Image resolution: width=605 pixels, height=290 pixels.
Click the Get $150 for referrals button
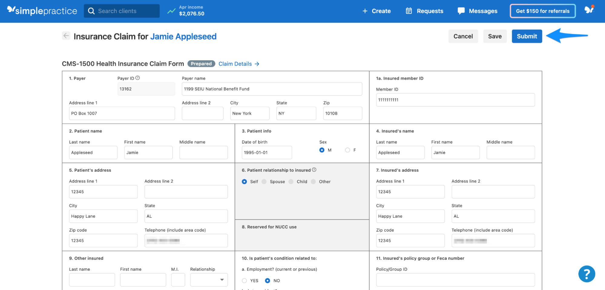pos(542,11)
